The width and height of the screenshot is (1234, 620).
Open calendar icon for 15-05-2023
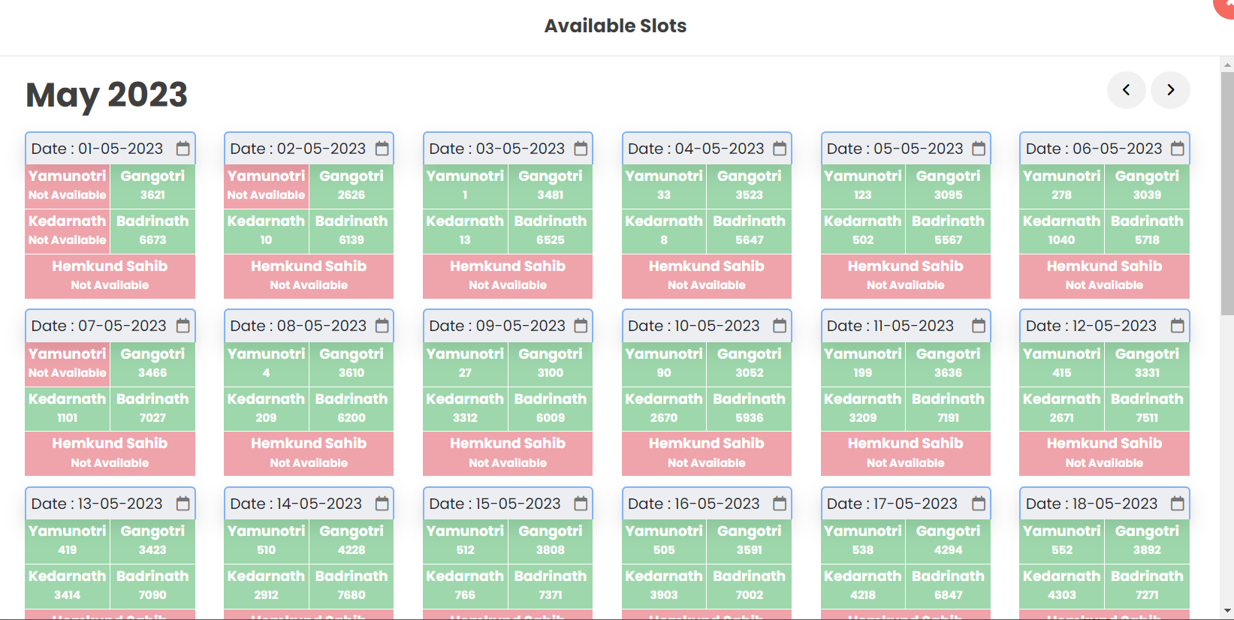[x=581, y=504]
